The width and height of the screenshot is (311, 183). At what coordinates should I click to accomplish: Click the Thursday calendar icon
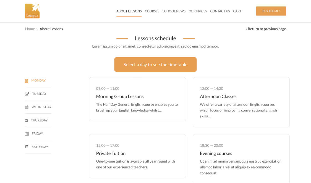coord(27,121)
